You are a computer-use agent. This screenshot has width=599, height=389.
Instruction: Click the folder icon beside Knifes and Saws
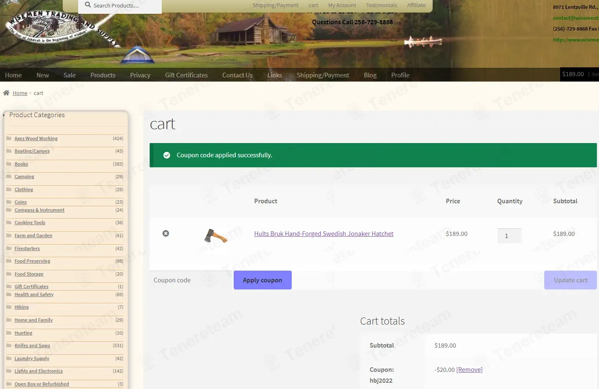[9, 345]
